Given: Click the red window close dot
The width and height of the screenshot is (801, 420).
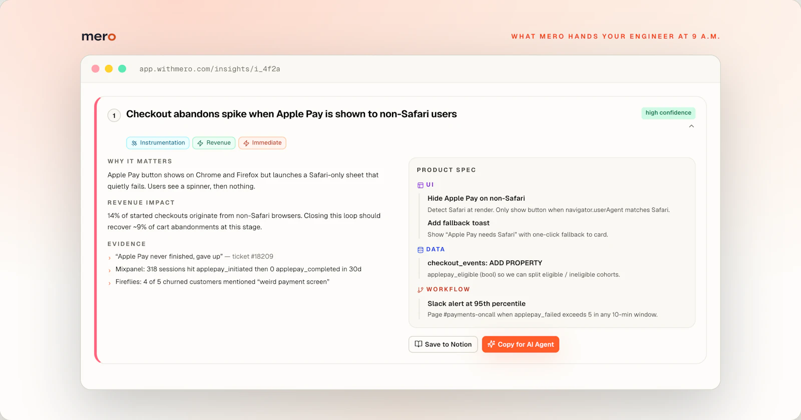Looking at the screenshot, I should point(96,68).
